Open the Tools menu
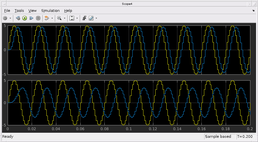The width and height of the screenshot is (258, 142). click(x=19, y=10)
